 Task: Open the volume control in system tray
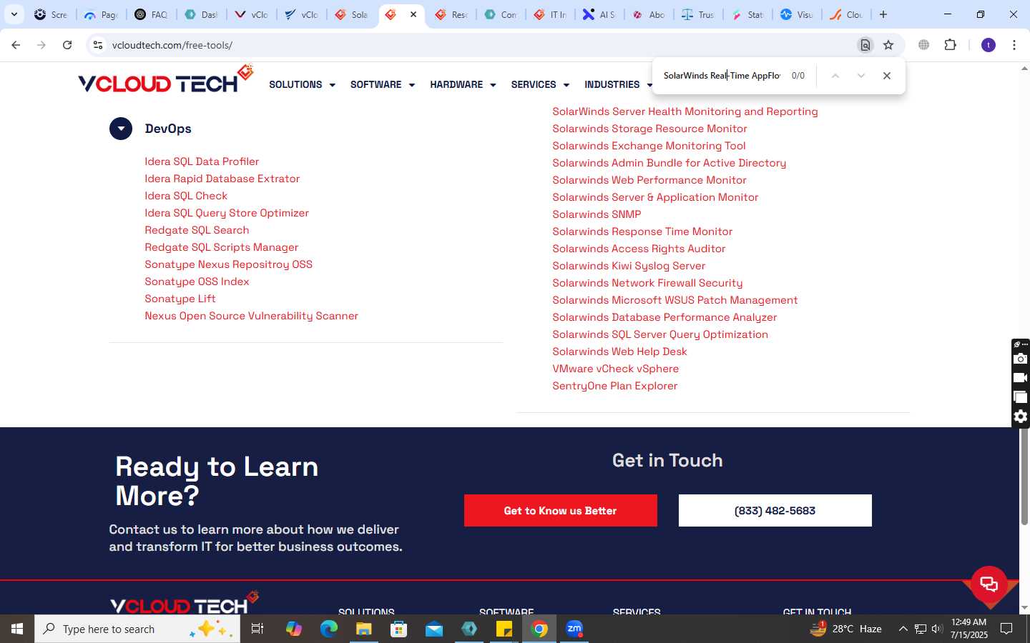(937, 629)
